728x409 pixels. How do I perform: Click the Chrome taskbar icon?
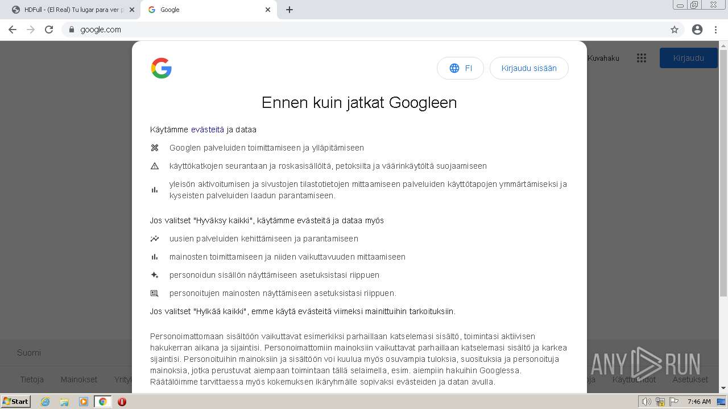102,402
